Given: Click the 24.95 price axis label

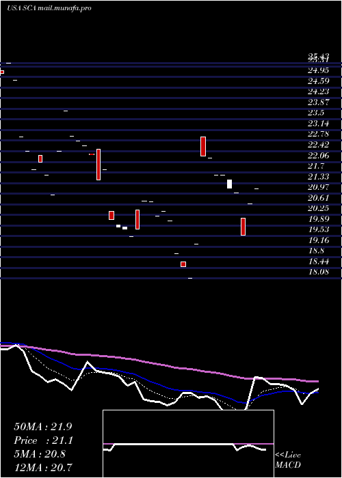Looking at the screenshot, I should tap(318, 70).
